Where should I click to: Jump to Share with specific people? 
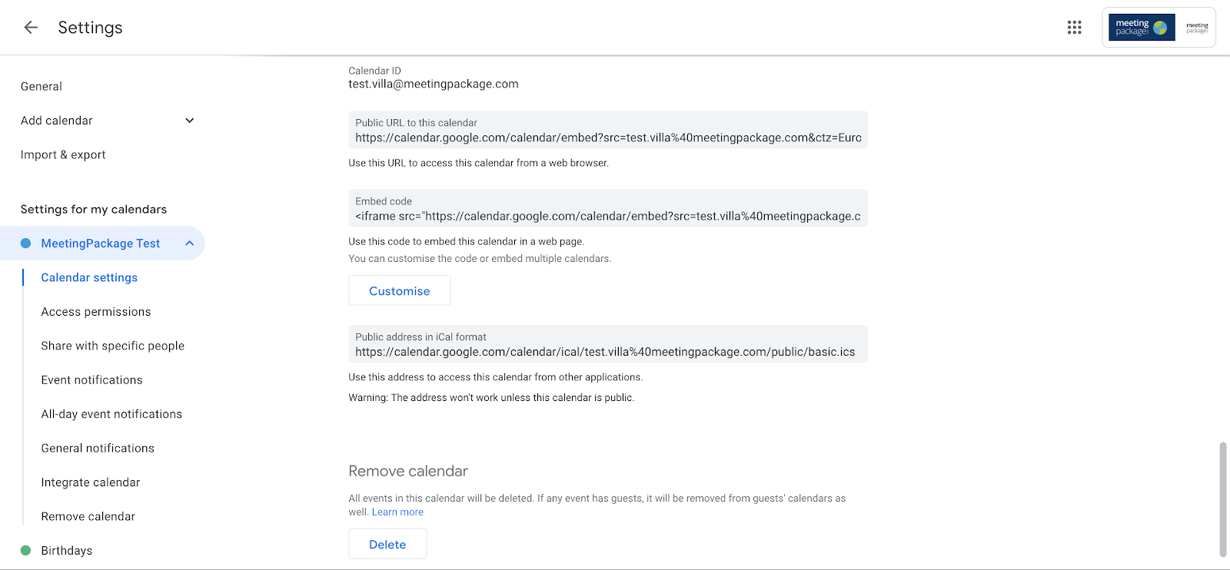[x=113, y=346]
